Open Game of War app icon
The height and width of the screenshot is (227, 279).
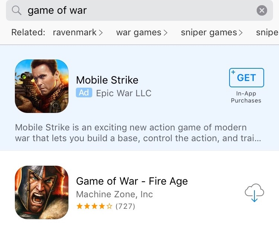point(42,192)
